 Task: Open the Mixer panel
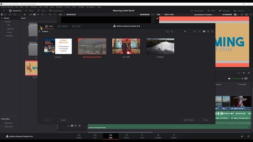point(211,11)
